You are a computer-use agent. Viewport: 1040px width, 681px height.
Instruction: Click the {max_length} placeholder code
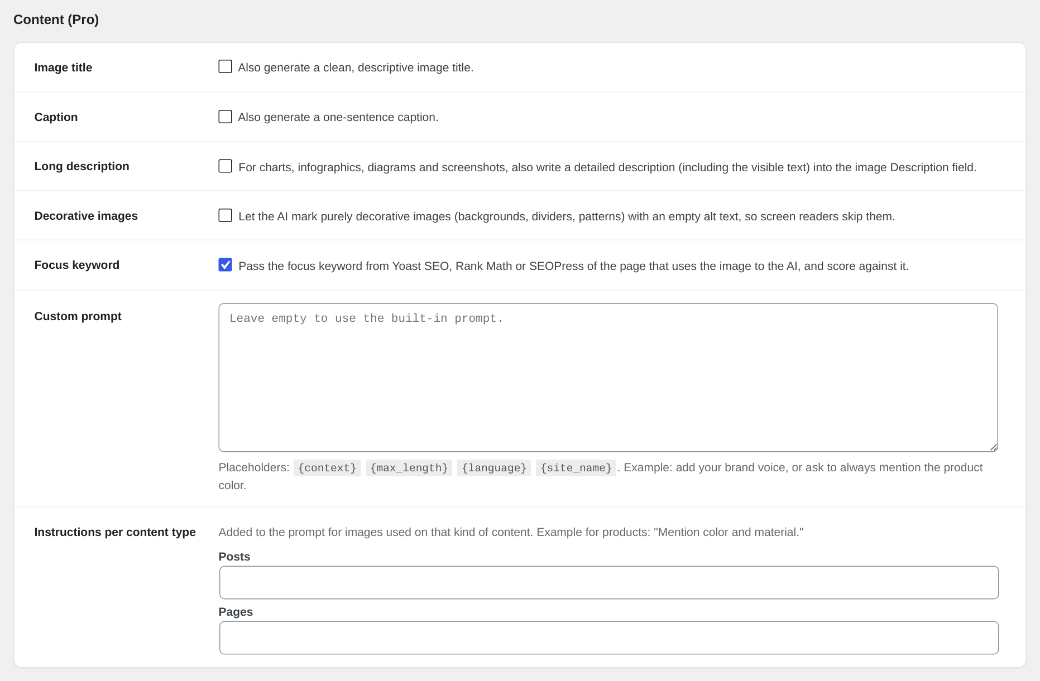409,468
